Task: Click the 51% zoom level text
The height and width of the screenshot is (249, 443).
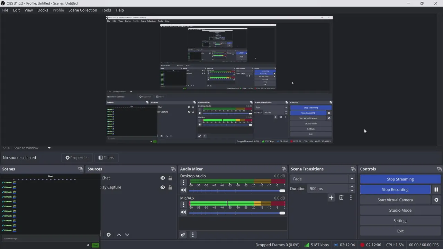Action: click(x=6, y=148)
